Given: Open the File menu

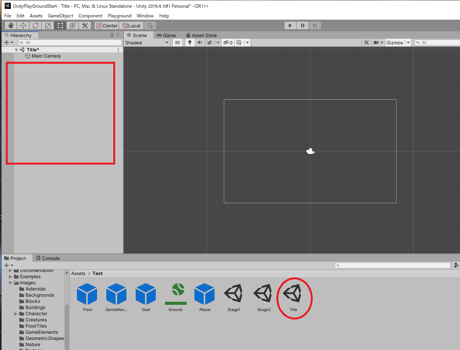Looking at the screenshot, I should pyautogui.click(x=8, y=16).
